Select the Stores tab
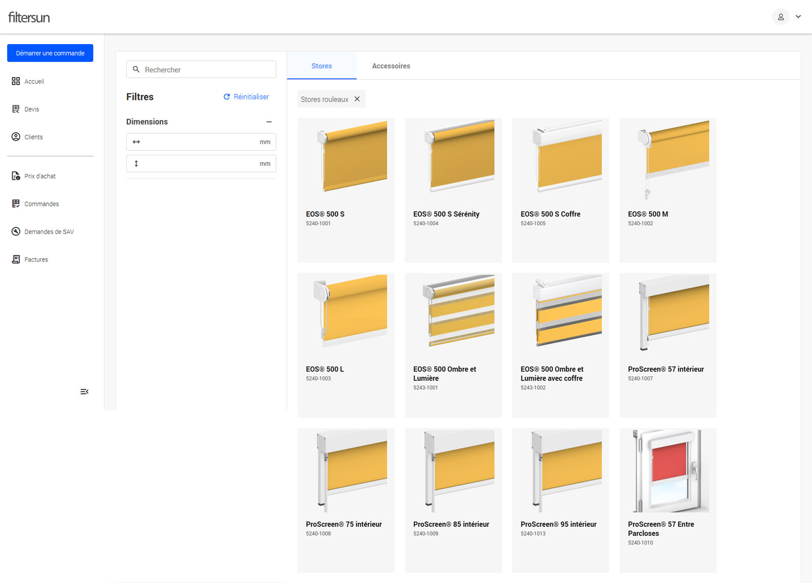Image resolution: width=812 pixels, height=583 pixels. click(x=322, y=66)
